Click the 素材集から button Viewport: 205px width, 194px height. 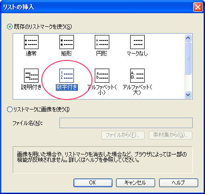(171, 135)
